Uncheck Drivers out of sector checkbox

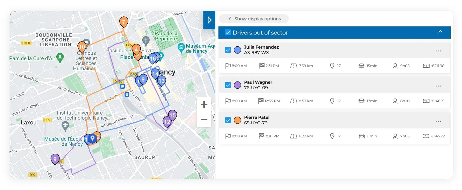tap(228, 33)
